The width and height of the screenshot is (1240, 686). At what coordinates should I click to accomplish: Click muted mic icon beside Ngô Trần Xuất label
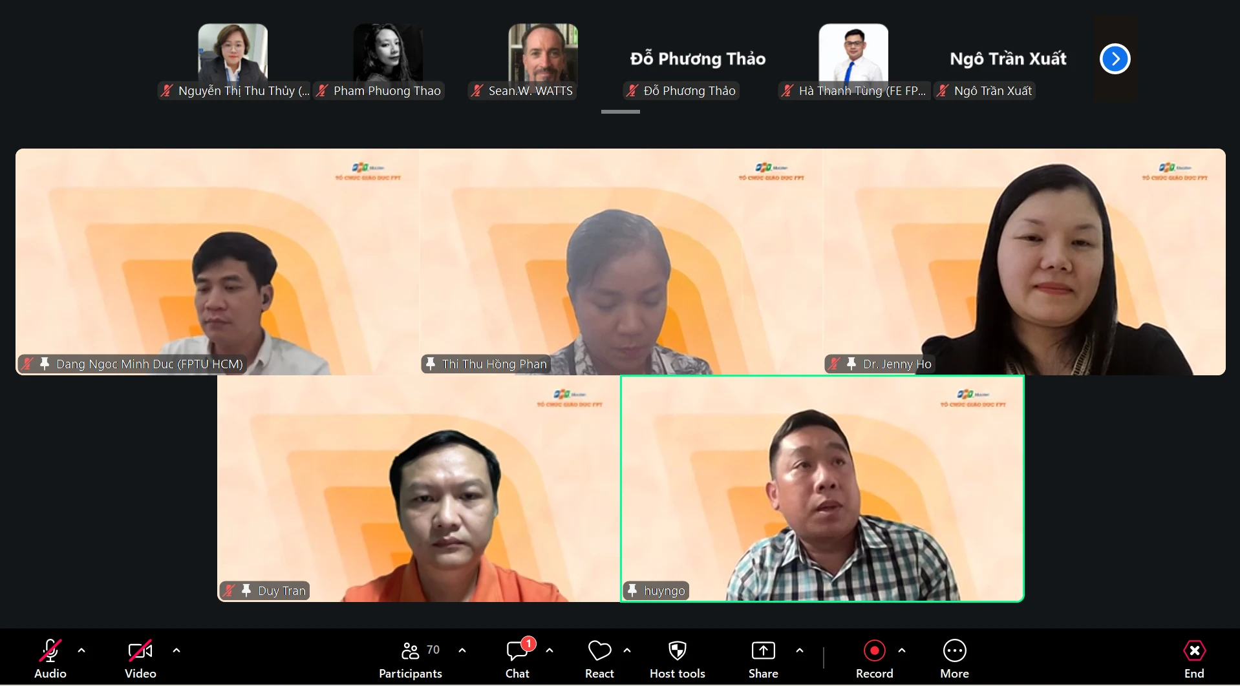pos(943,91)
